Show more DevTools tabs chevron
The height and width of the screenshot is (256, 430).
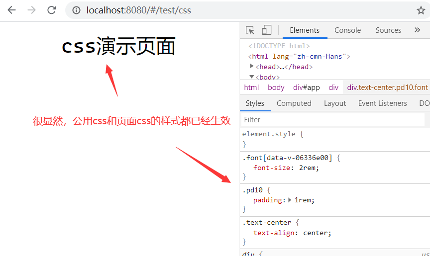[x=417, y=30]
